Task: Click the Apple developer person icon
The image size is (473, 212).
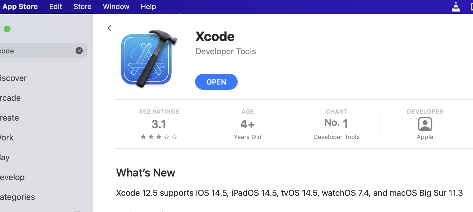Action: (x=425, y=124)
